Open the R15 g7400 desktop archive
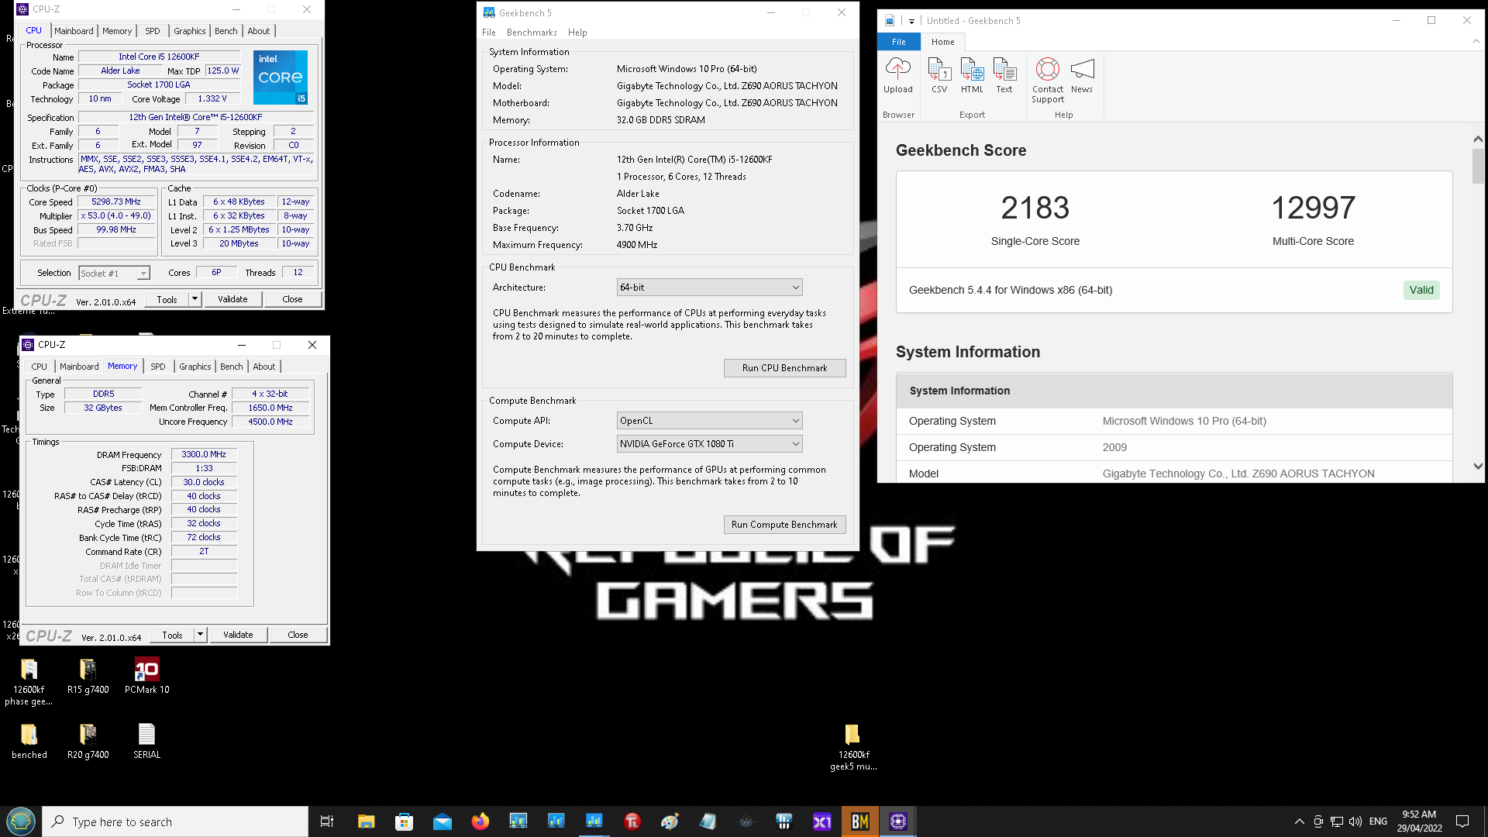Image resolution: width=1488 pixels, height=837 pixels. (88, 677)
